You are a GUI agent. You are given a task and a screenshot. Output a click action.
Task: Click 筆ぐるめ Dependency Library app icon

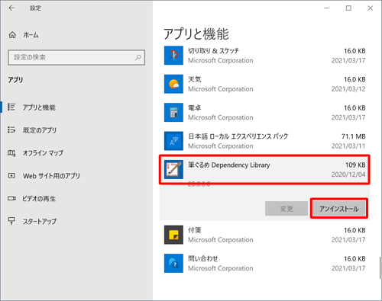pyautogui.click(x=173, y=169)
